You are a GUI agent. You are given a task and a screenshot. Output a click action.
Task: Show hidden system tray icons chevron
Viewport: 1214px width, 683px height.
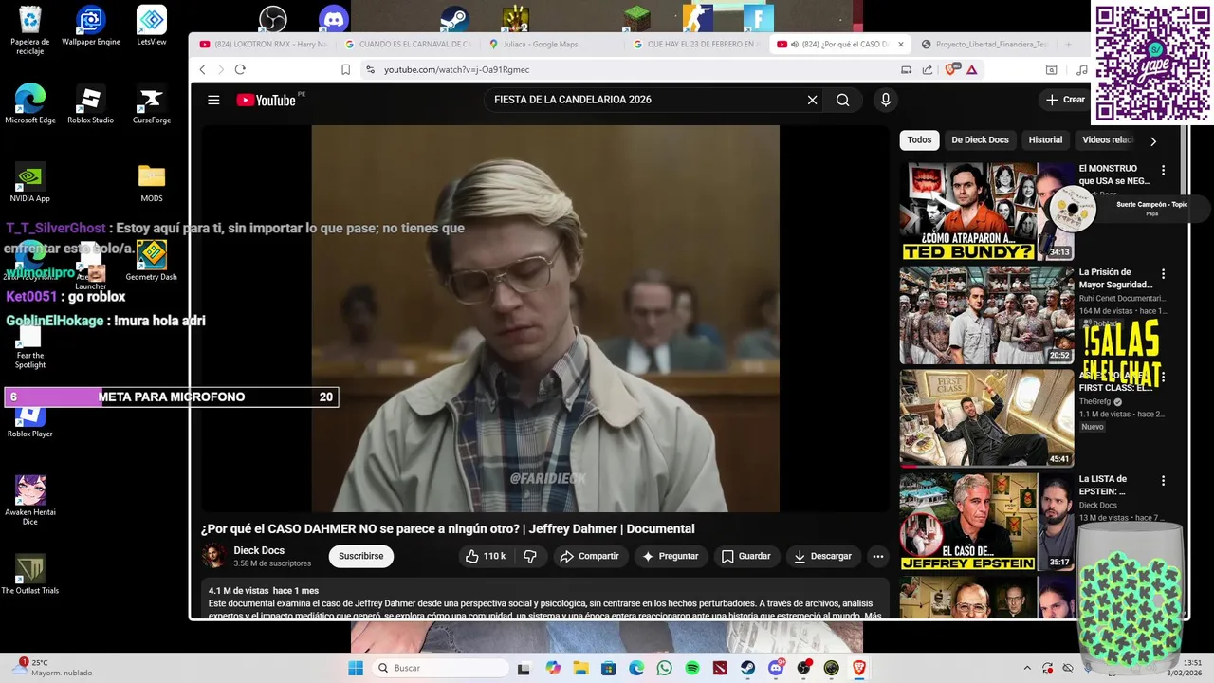[1027, 668]
